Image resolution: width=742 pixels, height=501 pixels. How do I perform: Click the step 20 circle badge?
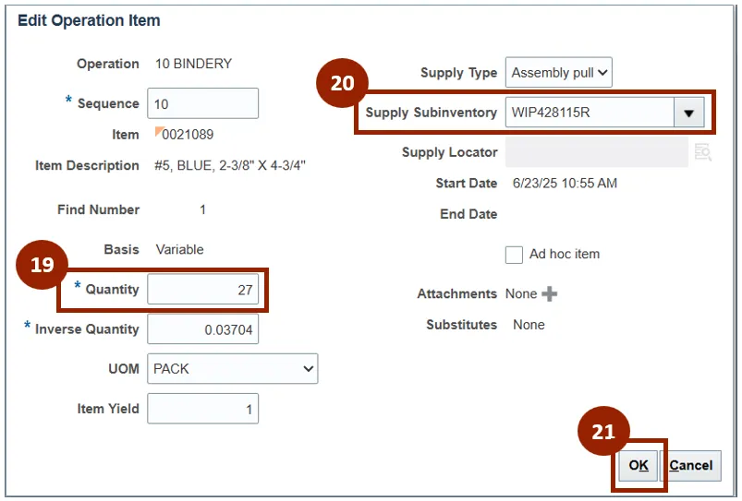click(x=342, y=83)
